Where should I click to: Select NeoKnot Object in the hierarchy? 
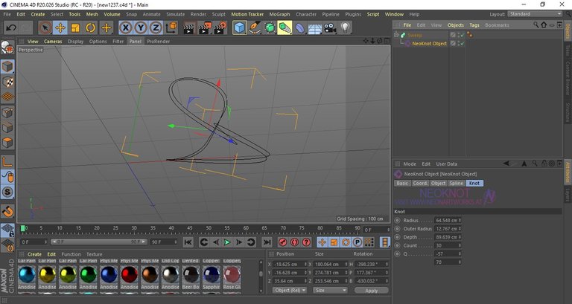429,43
